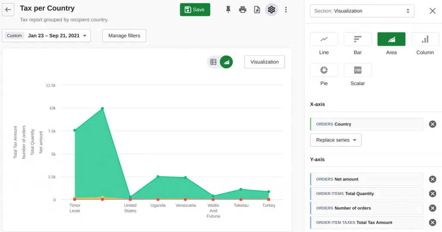Click the Tokelau x-axis label
The width and height of the screenshot is (442, 232).
pos(241,206)
